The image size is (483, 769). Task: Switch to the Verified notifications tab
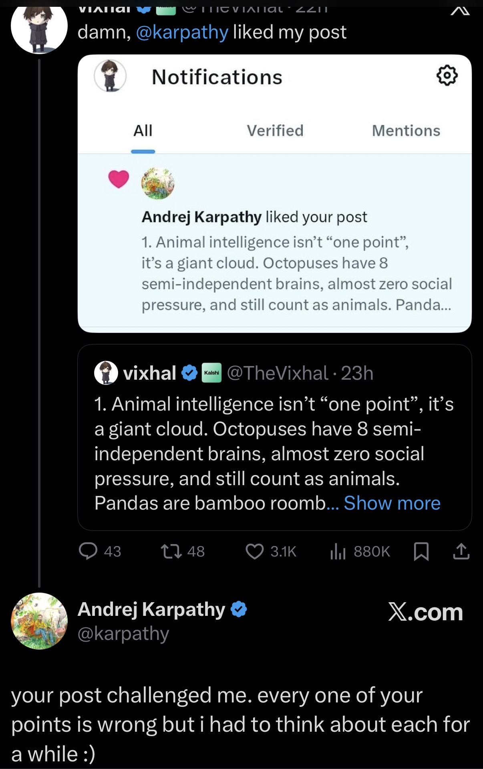pyautogui.click(x=275, y=131)
